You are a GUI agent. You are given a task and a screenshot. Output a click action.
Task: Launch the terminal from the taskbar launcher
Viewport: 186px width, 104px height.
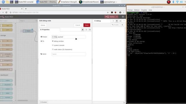tap(12, 2)
